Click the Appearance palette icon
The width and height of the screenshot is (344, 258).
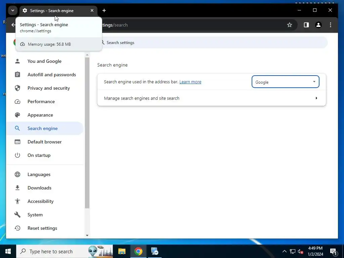pyautogui.click(x=17, y=115)
